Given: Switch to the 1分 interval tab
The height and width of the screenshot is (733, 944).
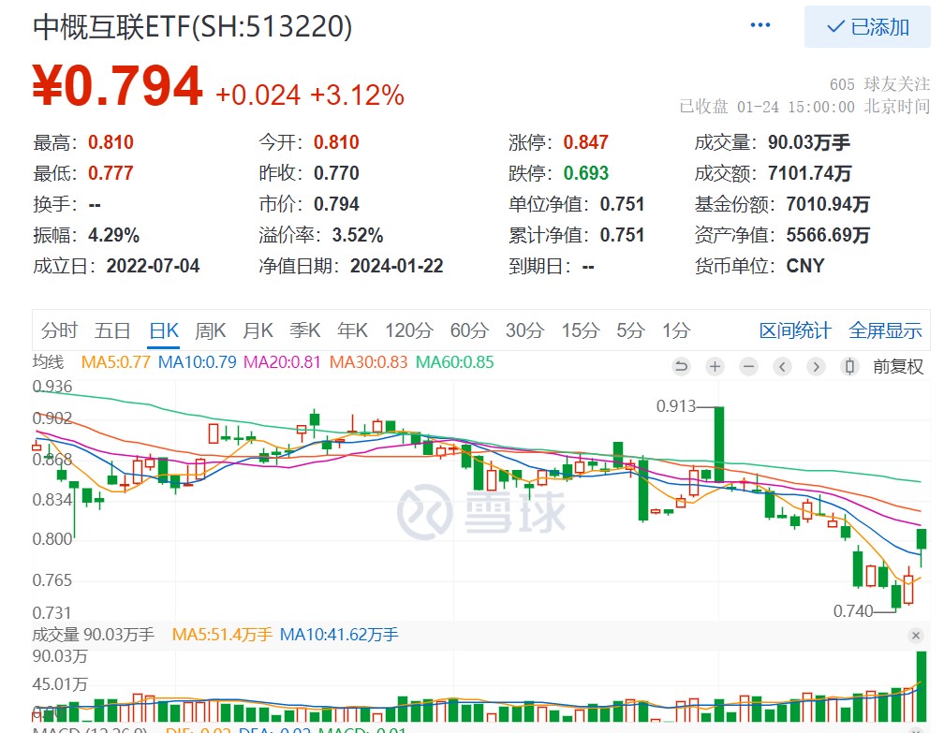Looking at the screenshot, I should (x=676, y=330).
